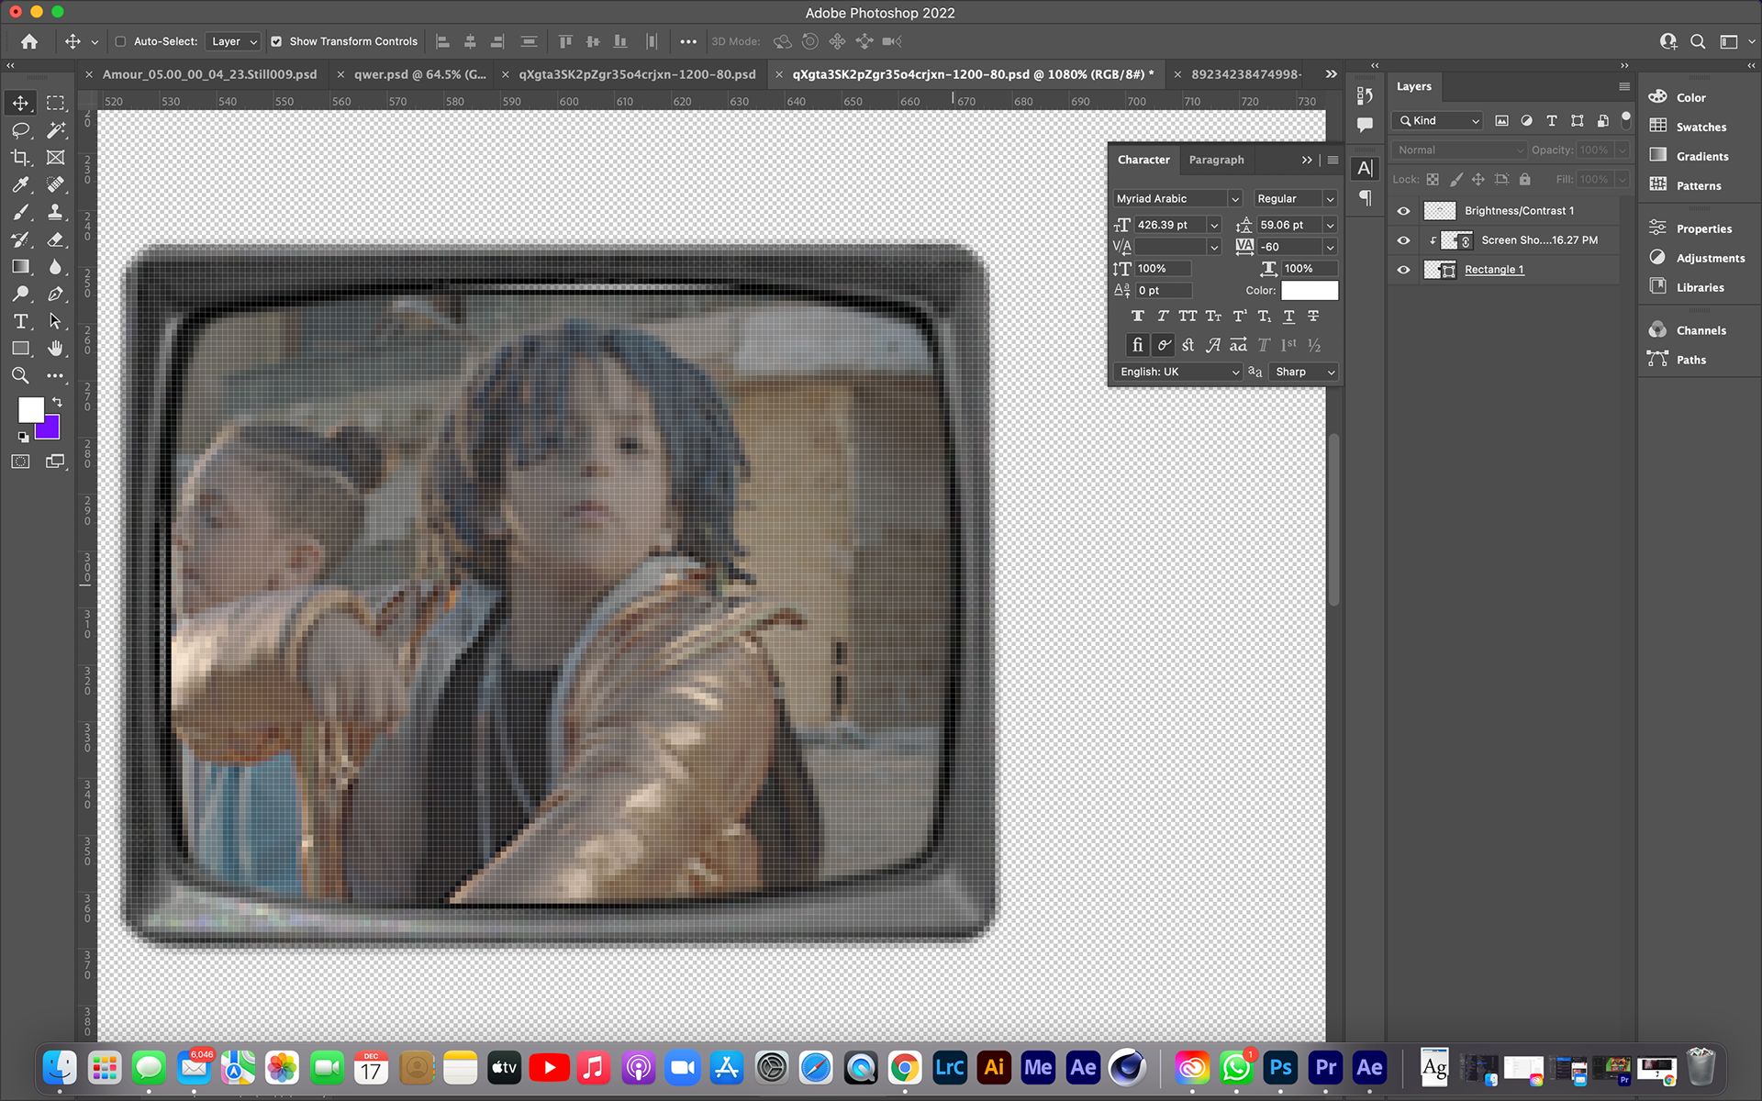Screen dimensions: 1762x1101
Task: Select the Clone Stamp tool
Action: tap(56, 212)
